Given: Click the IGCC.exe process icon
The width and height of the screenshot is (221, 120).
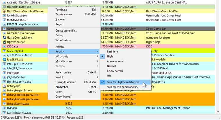Looking at the screenshot, I should [4, 46].
